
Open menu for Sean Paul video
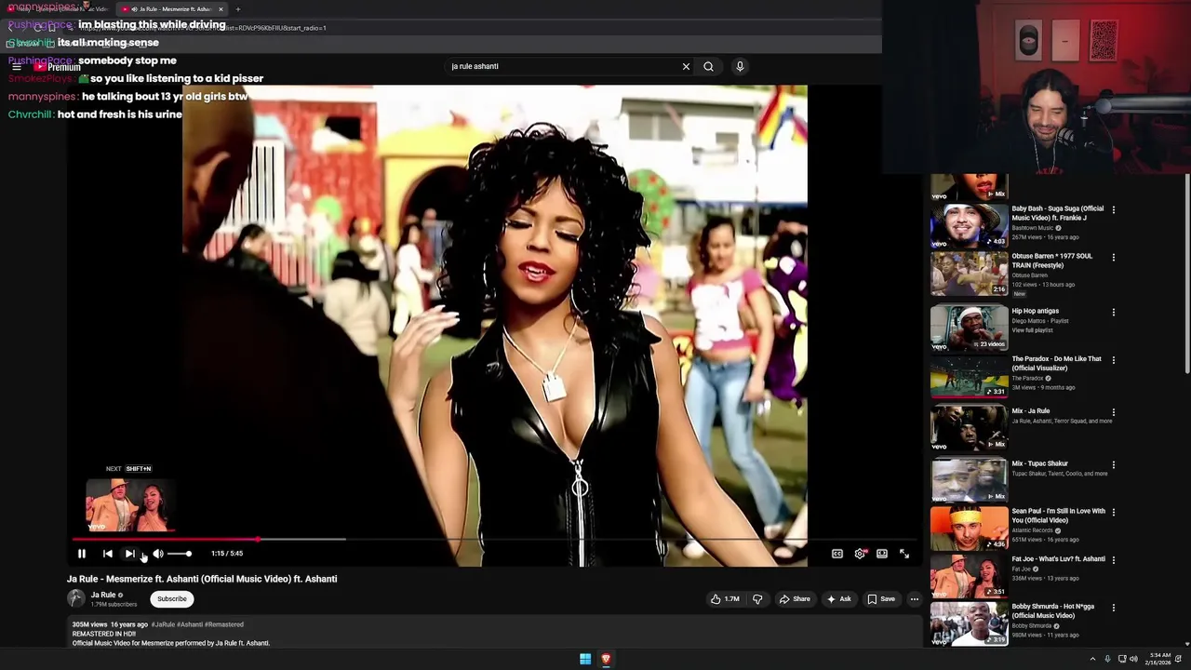tap(1114, 512)
